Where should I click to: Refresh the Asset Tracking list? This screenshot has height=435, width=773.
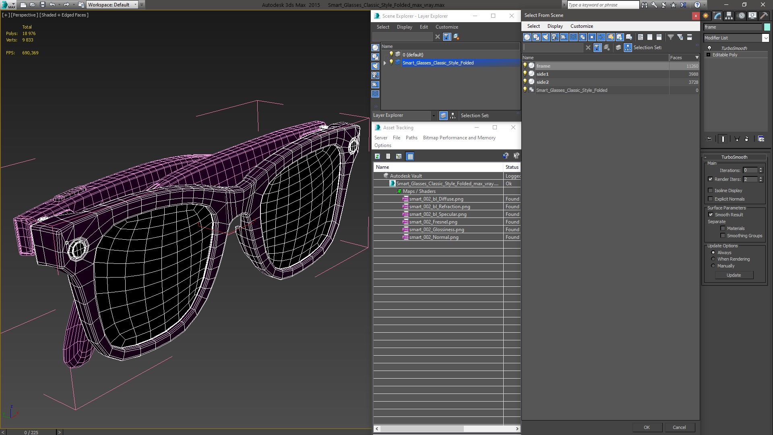(x=377, y=156)
